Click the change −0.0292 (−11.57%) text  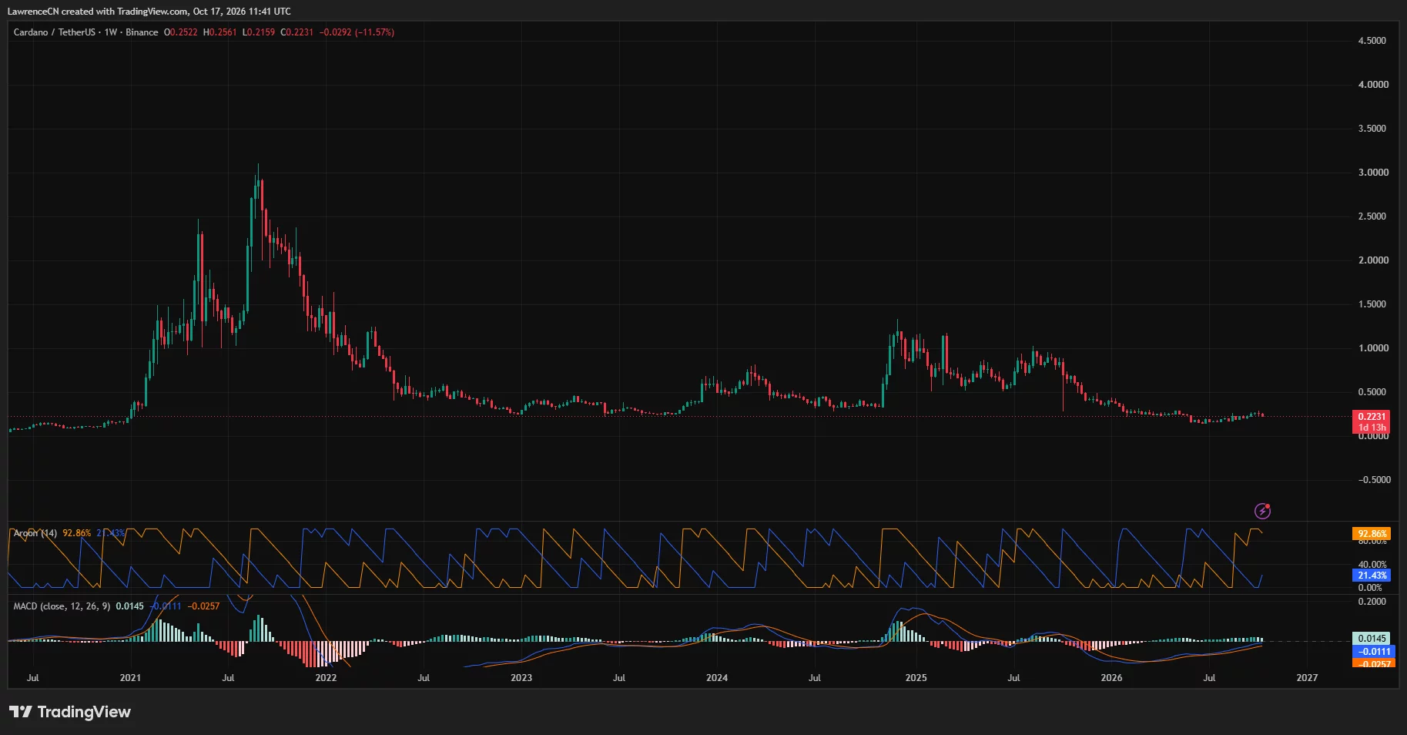coord(357,32)
